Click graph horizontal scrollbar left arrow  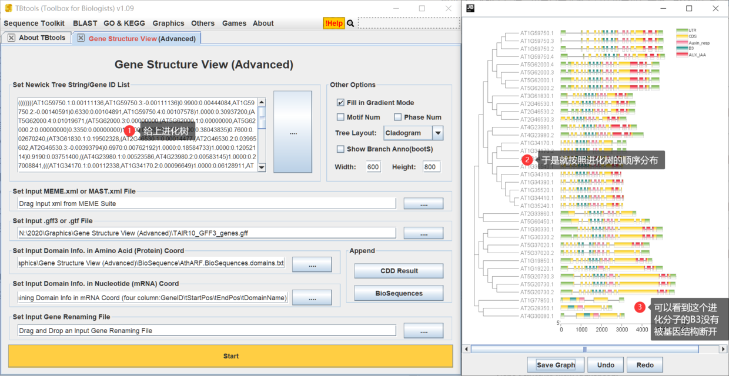[x=467, y=349]
